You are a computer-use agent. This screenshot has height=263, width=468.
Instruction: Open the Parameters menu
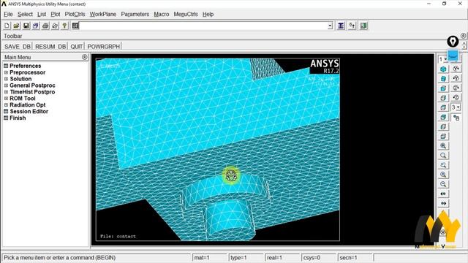pos(135,15)
